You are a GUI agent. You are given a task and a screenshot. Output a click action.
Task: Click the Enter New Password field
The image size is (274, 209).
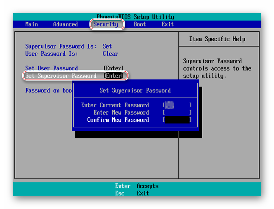(x=177, y=113)
